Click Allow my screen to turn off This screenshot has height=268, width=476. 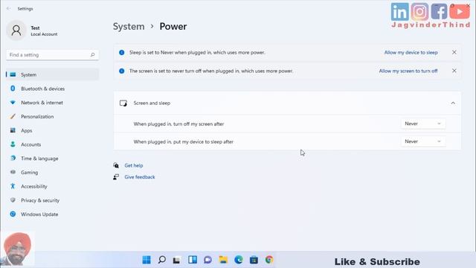pos(408,71)
